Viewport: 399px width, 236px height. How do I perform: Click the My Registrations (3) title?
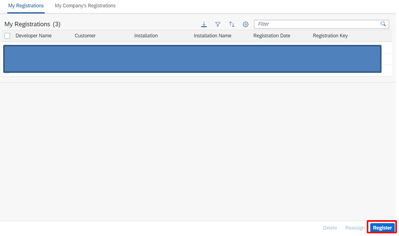tap(32, 24)
